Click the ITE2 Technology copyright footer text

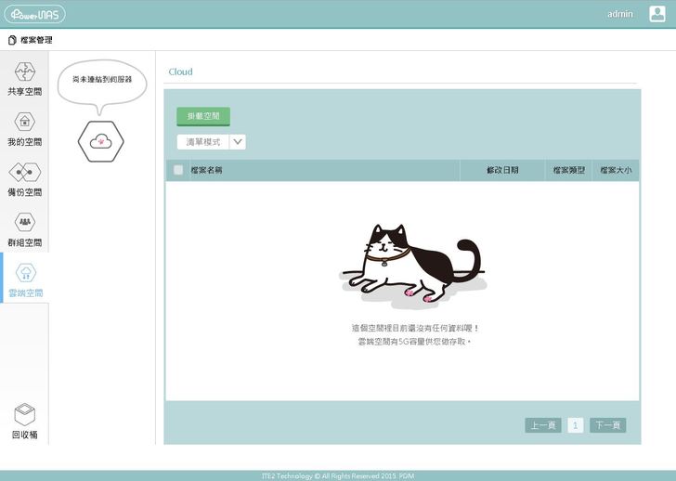338,475
